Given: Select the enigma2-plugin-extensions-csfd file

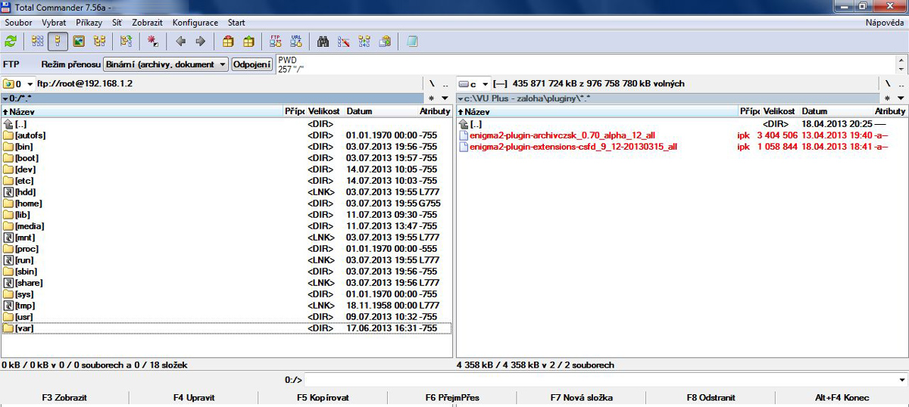Looking at the screenshot, I should (567, 147).
